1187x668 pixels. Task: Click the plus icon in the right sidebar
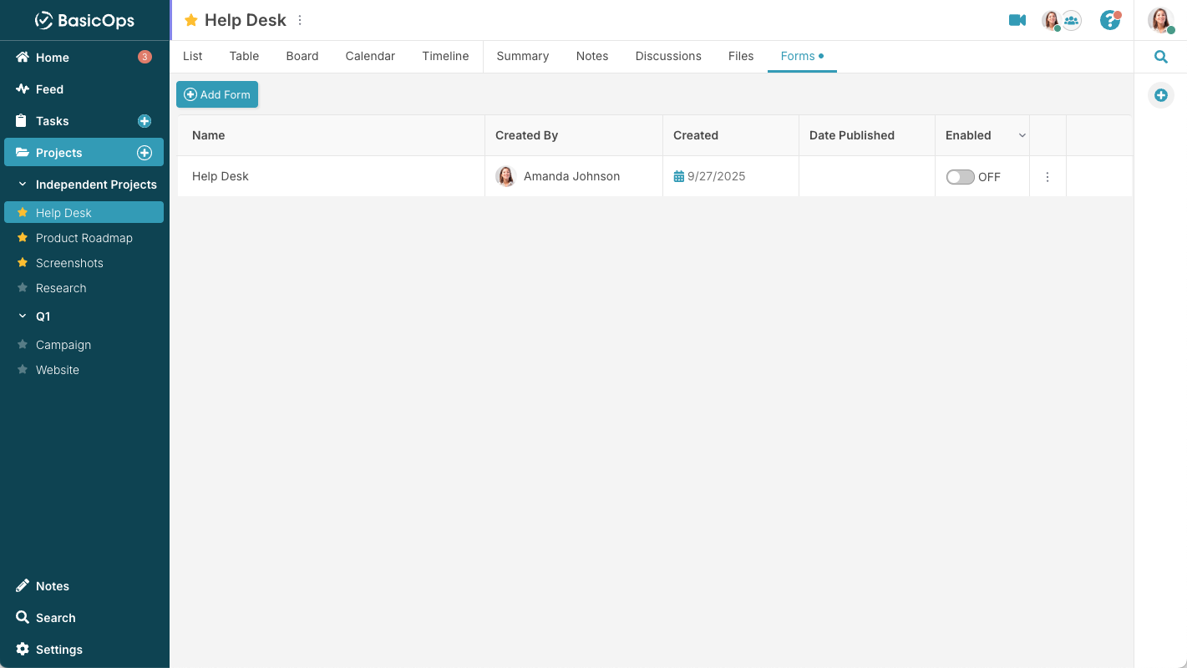1160,94
